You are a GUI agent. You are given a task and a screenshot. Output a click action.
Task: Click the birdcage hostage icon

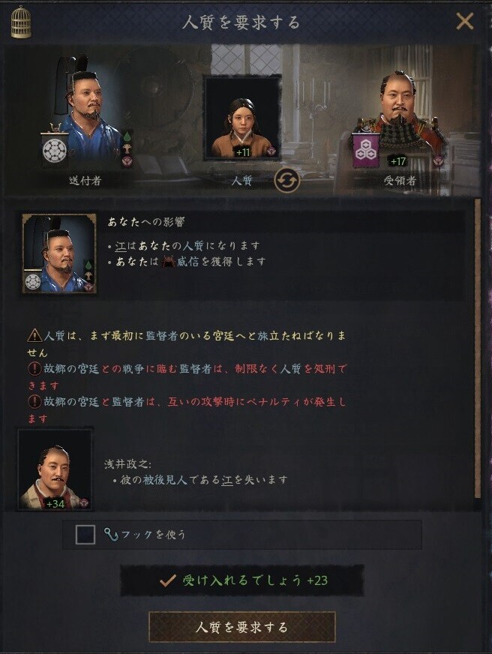pyautogui.click(x=21, y=22)
